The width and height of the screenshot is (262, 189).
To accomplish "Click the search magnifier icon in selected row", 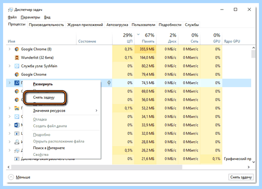I will pyautogui.click(x=17, y=83).
